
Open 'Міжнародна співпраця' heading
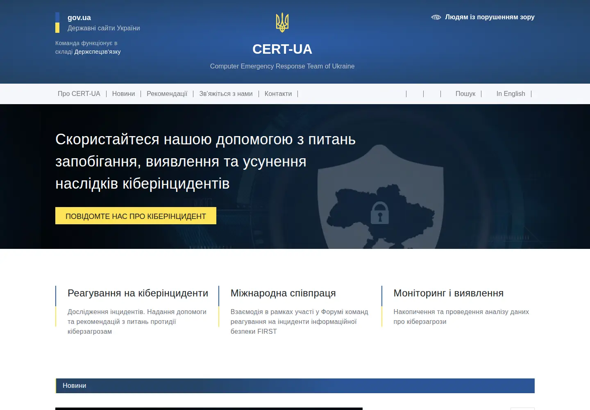click(283, 293)
